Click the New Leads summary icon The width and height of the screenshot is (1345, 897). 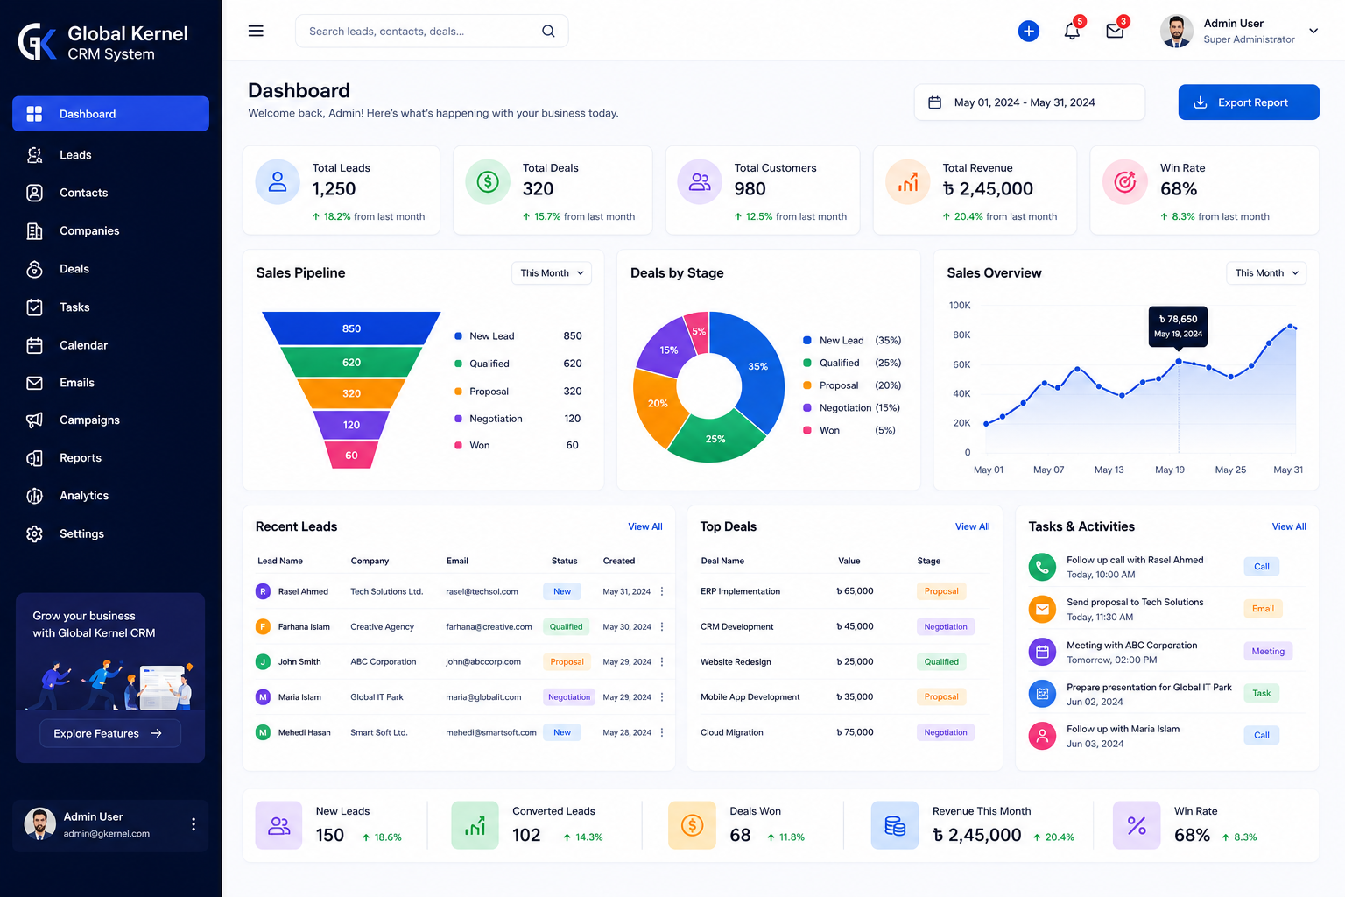(x=278, y=825)
